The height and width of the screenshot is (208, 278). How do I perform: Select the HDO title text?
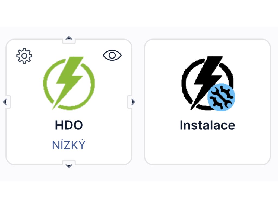pyautogui.click(x=69, y=125)
